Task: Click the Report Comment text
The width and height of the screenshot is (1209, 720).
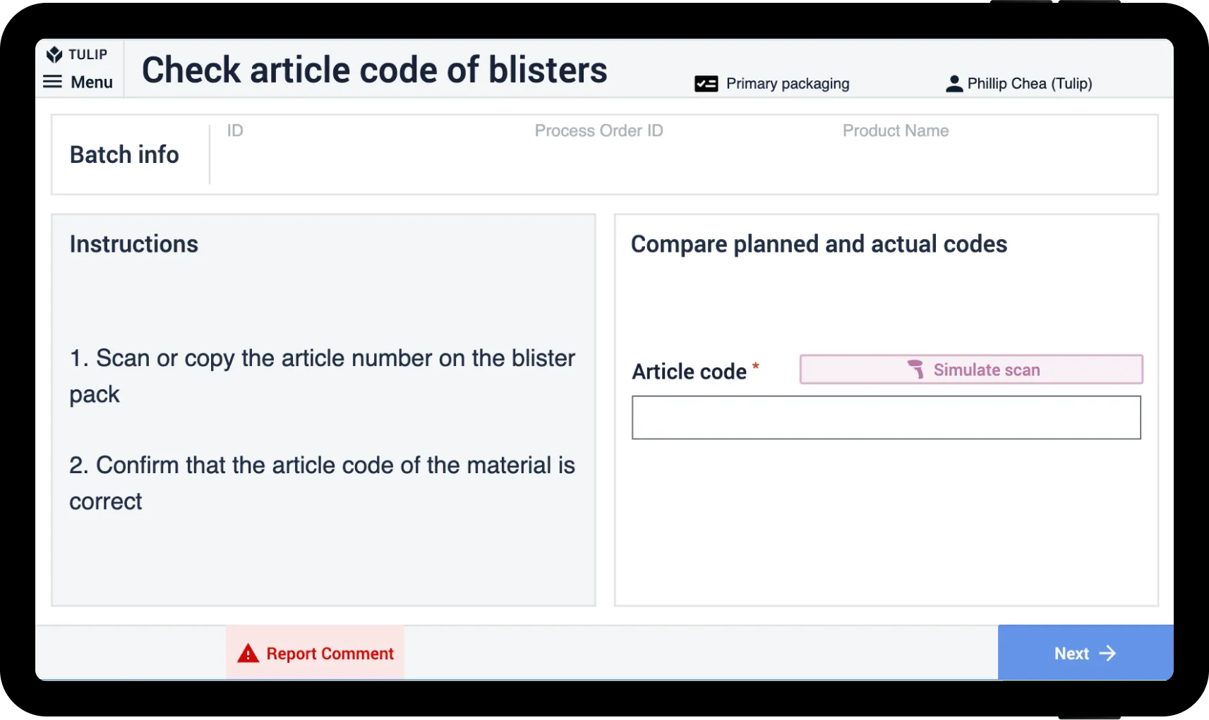Action: [x=330, y=654]
